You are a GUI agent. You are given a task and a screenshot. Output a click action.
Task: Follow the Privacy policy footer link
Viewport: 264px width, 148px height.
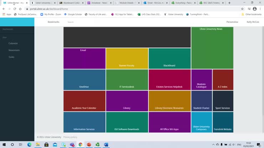click(x=70, y=137)
